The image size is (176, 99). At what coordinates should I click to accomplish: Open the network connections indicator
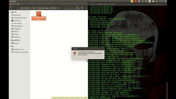point(146,1)
